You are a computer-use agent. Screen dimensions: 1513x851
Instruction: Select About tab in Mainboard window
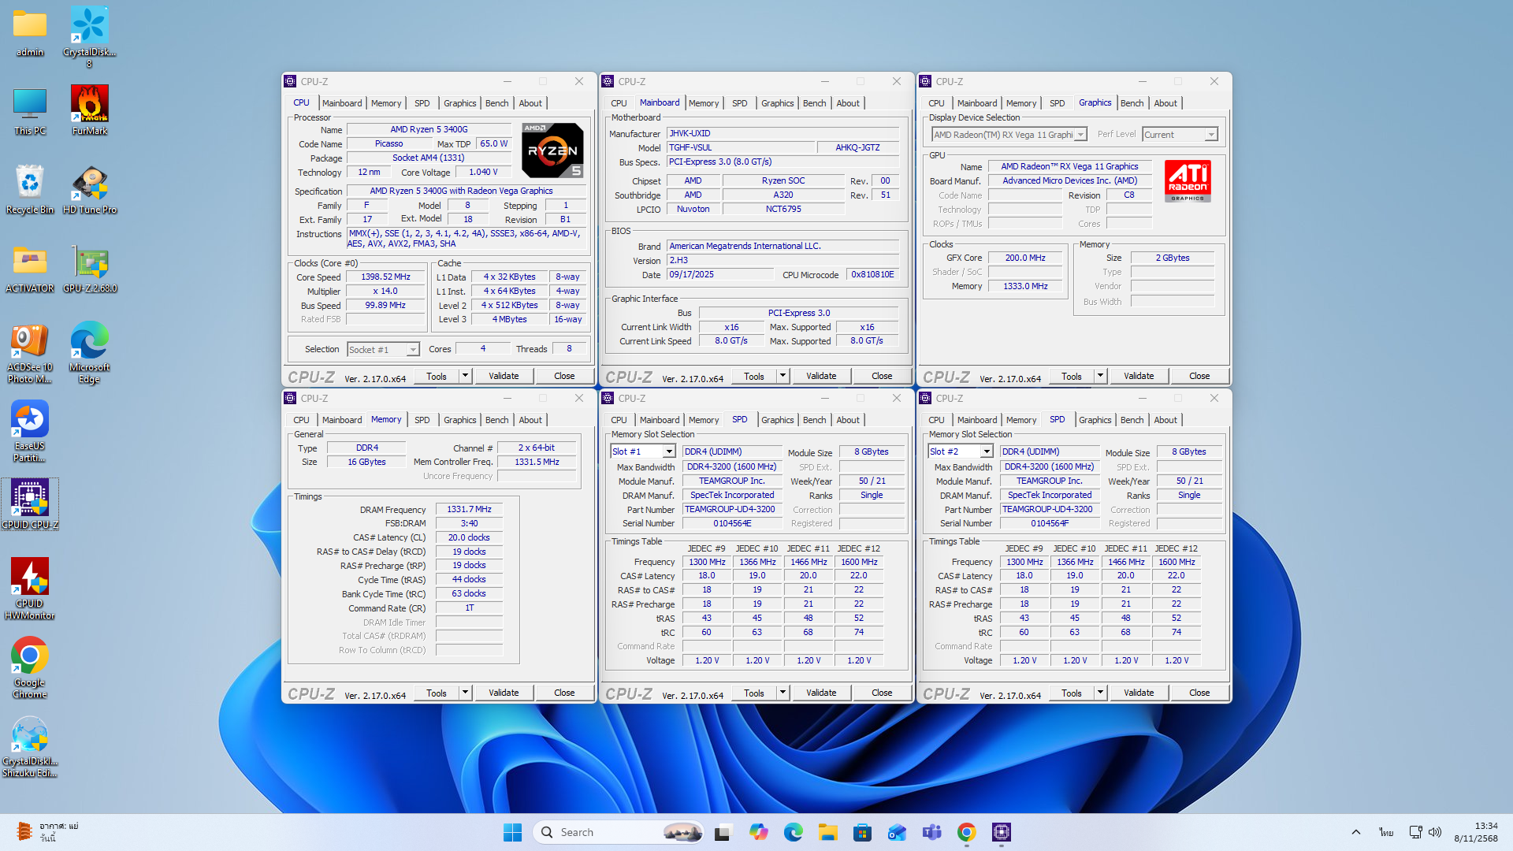848,103
